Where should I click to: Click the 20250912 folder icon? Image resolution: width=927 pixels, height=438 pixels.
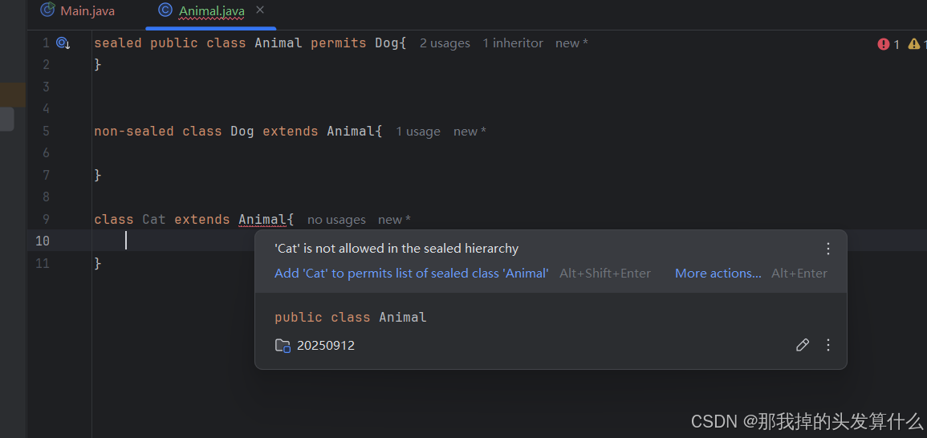click(x=283, y=346)
